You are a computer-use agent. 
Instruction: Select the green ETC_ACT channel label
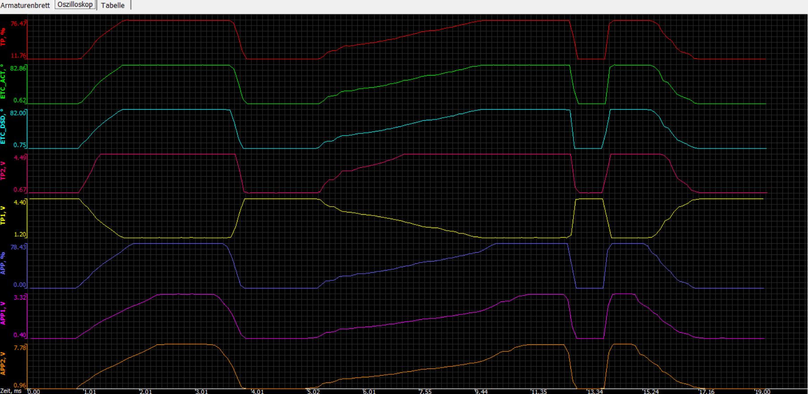[3, 81]
